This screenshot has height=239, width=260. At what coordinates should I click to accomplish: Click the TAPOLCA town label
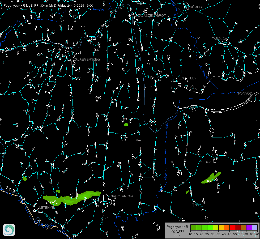[219, 39]
